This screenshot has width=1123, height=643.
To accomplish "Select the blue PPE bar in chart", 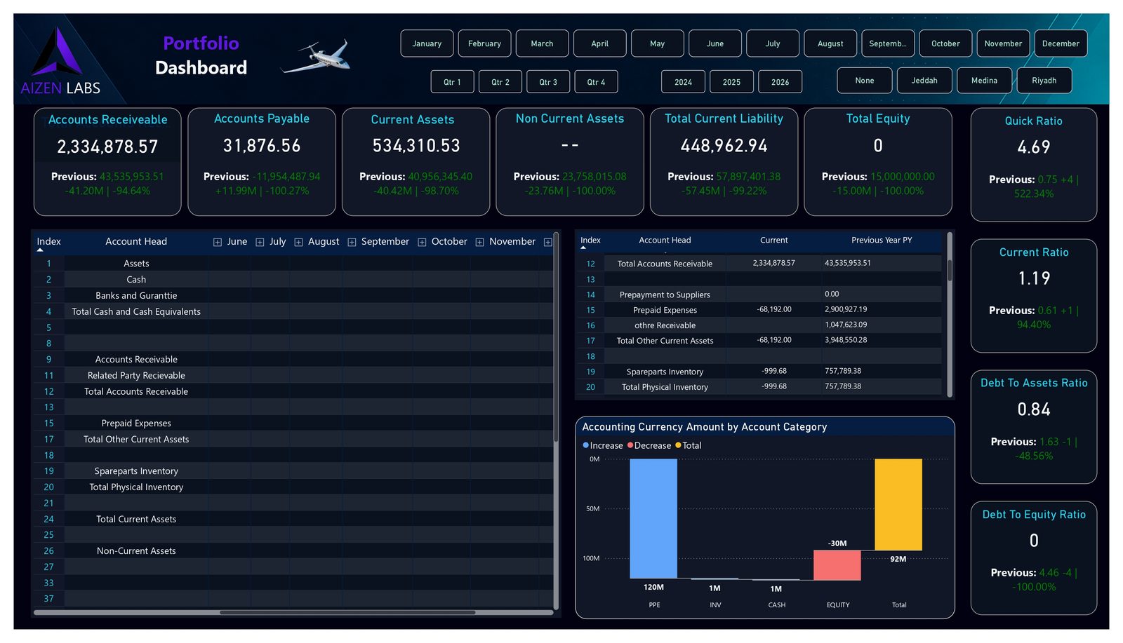I will 653,518.
